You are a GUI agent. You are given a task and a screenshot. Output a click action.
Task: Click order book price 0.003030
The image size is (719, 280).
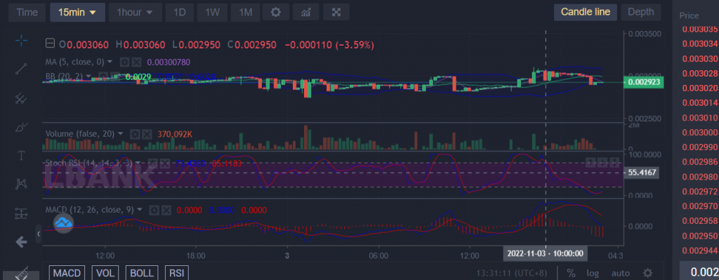tap(700, 59)
